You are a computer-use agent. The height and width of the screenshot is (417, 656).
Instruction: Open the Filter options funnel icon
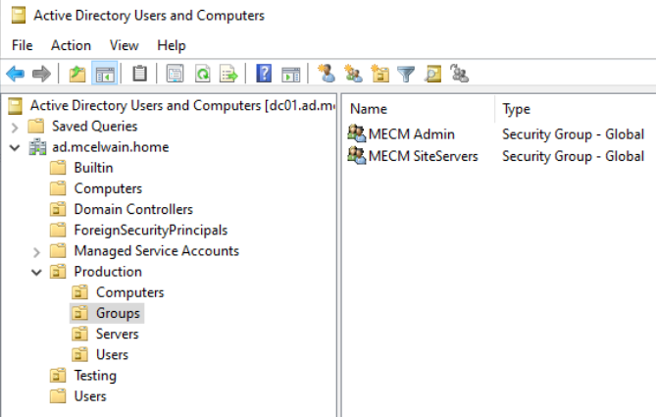click(x=406, y=74)
